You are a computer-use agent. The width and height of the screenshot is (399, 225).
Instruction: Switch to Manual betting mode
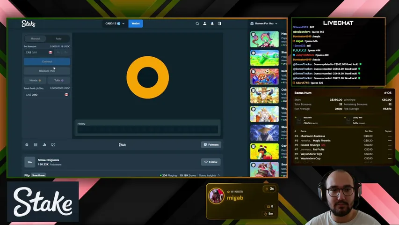click(36, 38)
